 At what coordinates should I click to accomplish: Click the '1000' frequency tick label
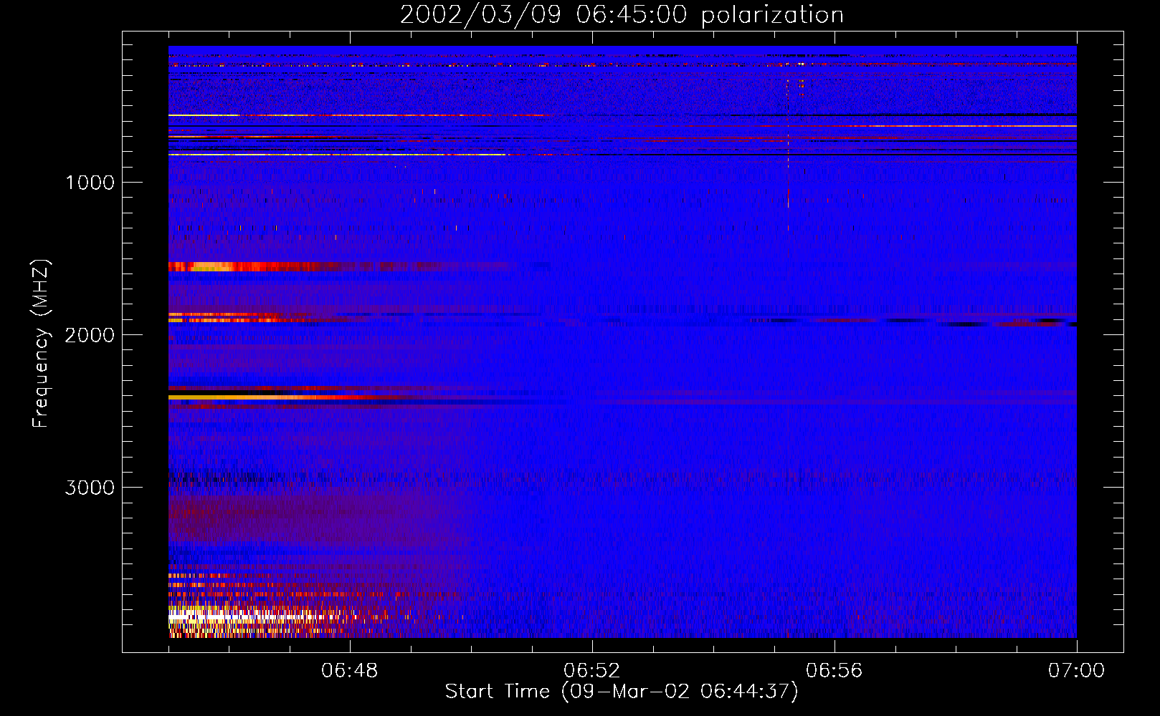(x=90, y=183)
